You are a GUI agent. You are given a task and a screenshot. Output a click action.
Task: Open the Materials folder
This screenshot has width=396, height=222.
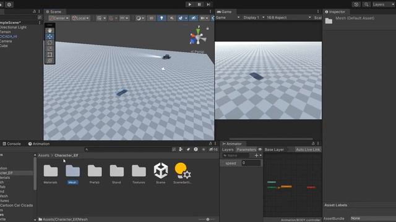coord(51,173)
